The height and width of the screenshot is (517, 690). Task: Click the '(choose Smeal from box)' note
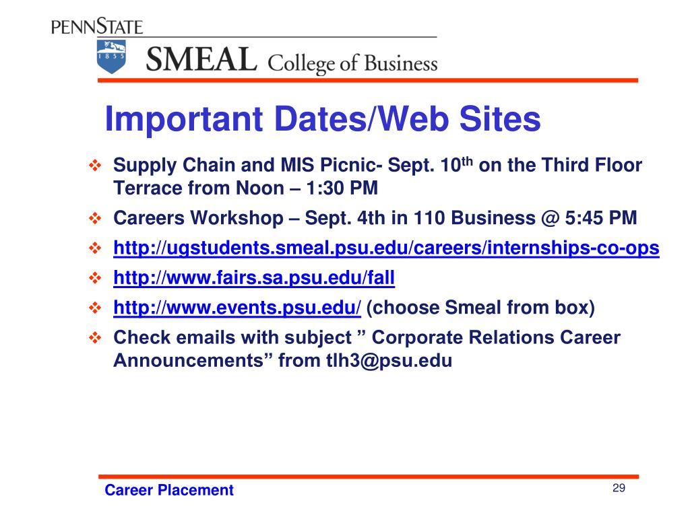click(480, 308)
